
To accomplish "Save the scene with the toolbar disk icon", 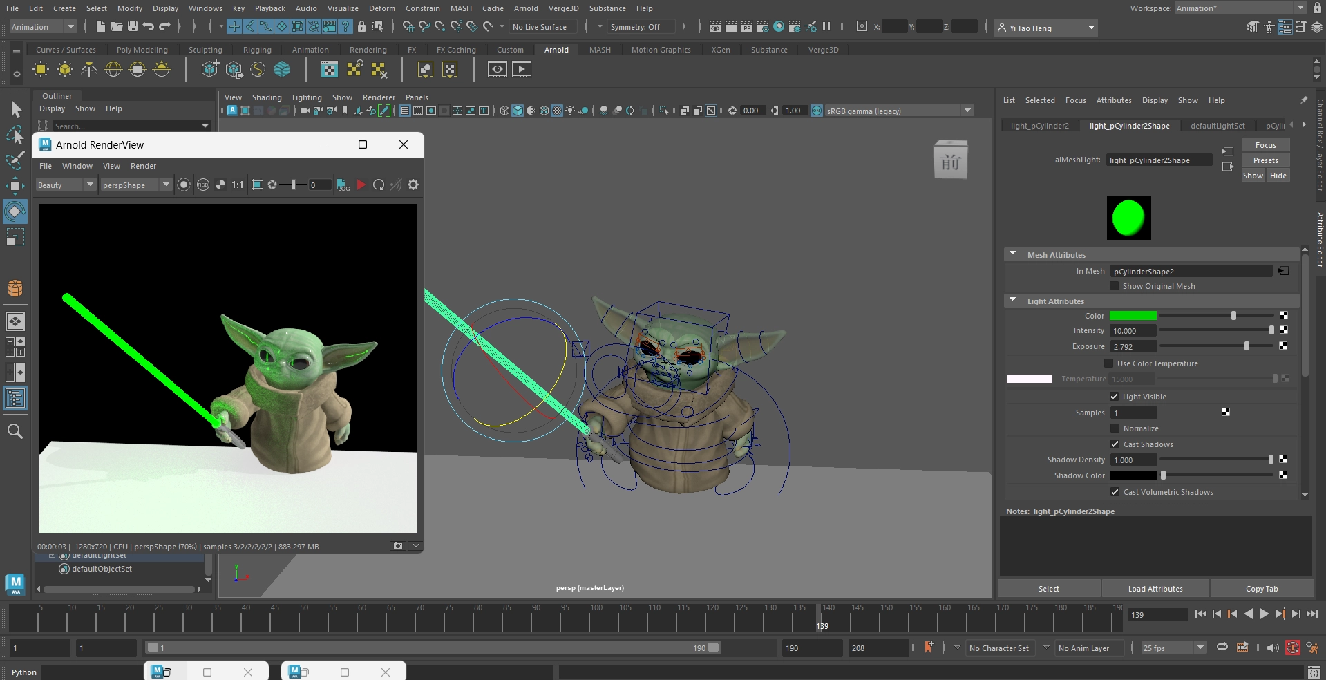I will 132,27.
